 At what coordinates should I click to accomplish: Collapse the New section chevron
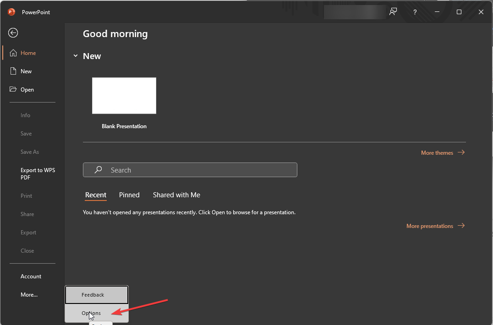pos(76,56)
